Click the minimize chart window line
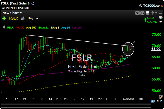Image resolution: width=164 pixels, height=109 pixels. (161, 13)
